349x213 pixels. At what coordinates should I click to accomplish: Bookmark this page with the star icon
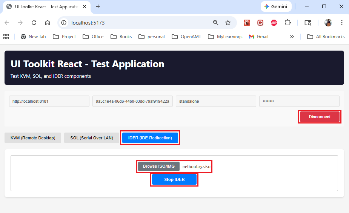tap(228, 23)
